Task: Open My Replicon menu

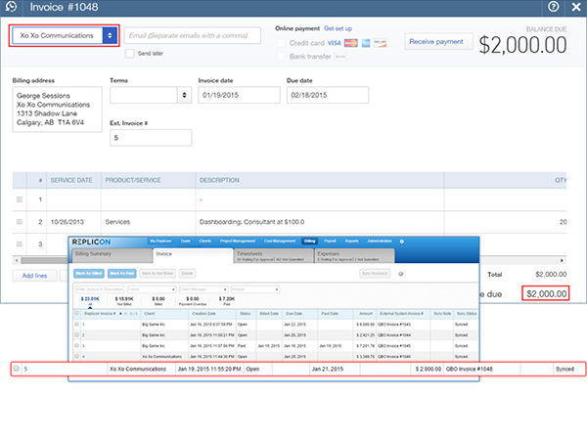Action: pyautogui.click(x=160, y=241)
